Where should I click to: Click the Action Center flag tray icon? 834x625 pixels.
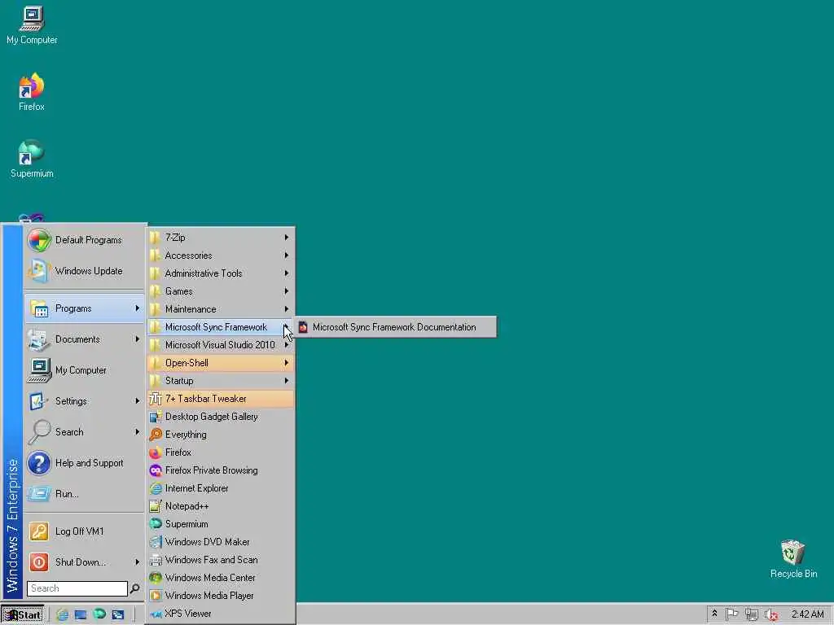[732, 614]
